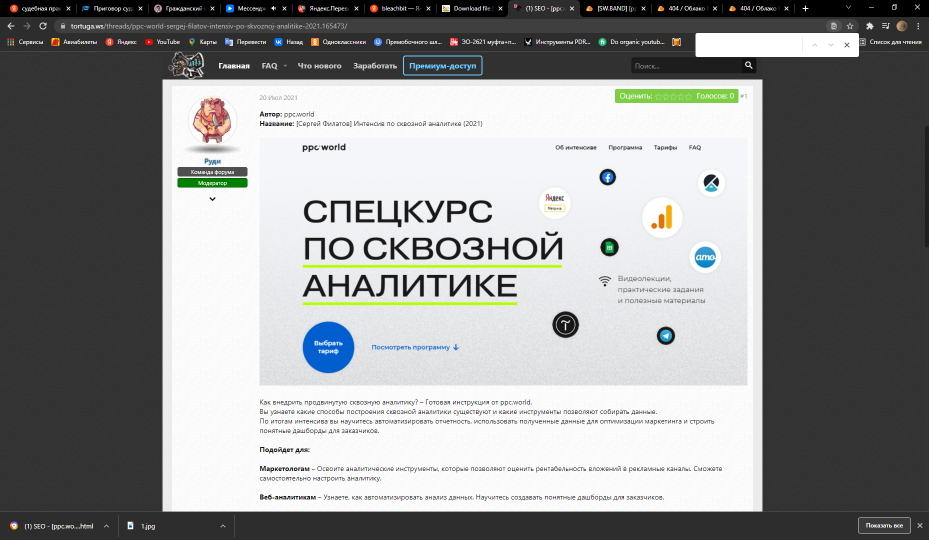The width and height of the screenshot is (929, 540).
Task: Rate the thread with five stars
Action: [x=688, y=96]
